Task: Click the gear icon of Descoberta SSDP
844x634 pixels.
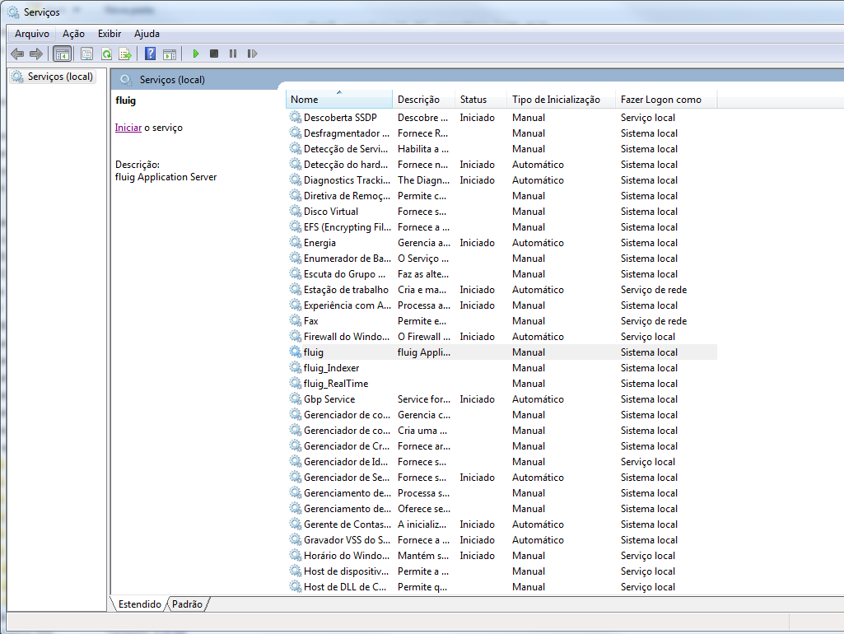Action: click(x=296, y=117)
